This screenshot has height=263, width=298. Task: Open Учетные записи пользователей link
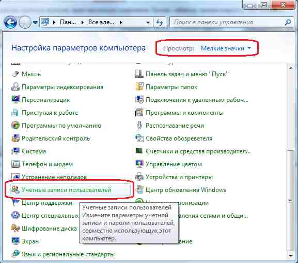pos(66,190)
